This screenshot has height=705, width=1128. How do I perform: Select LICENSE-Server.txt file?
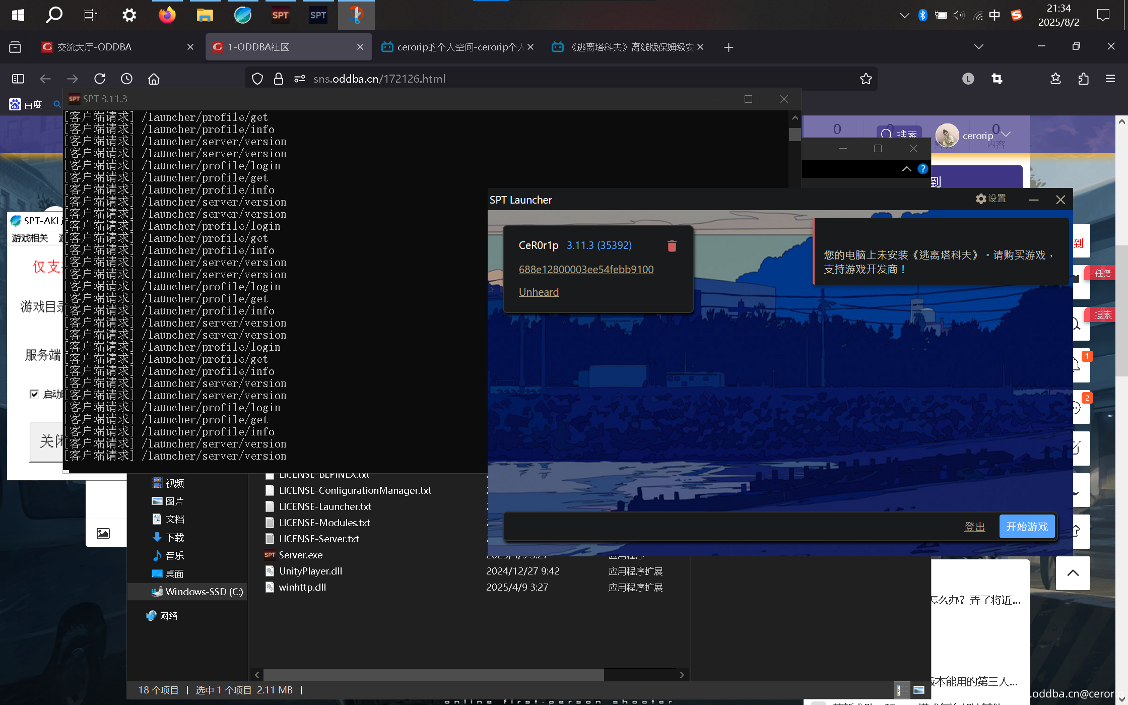tap(318, 539)
